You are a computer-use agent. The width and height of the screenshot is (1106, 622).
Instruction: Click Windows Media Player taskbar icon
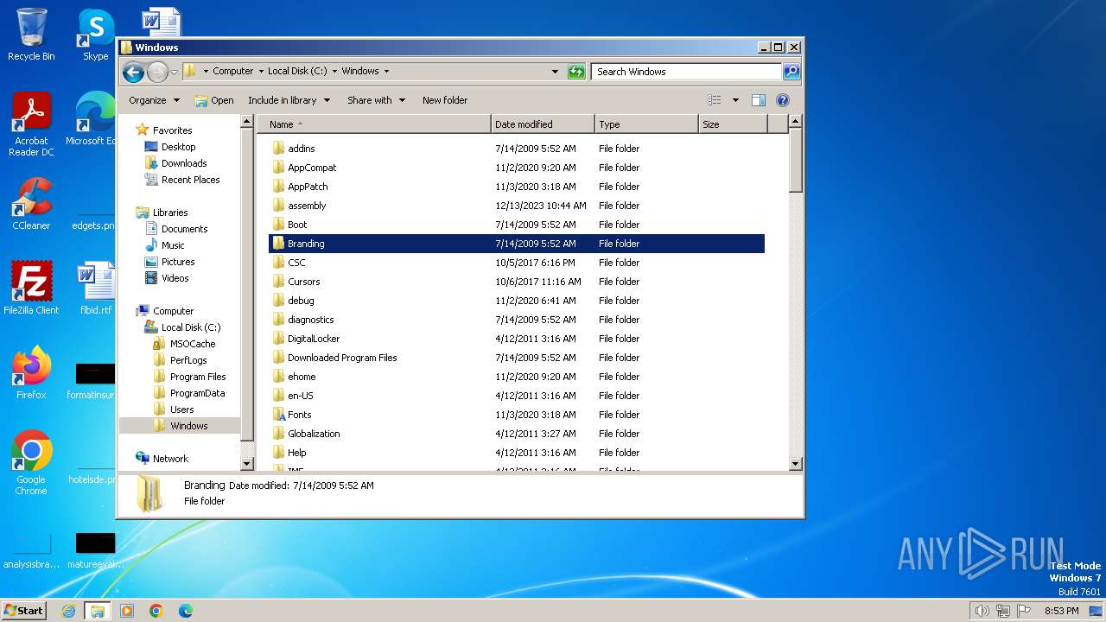(x=127, y=611)
